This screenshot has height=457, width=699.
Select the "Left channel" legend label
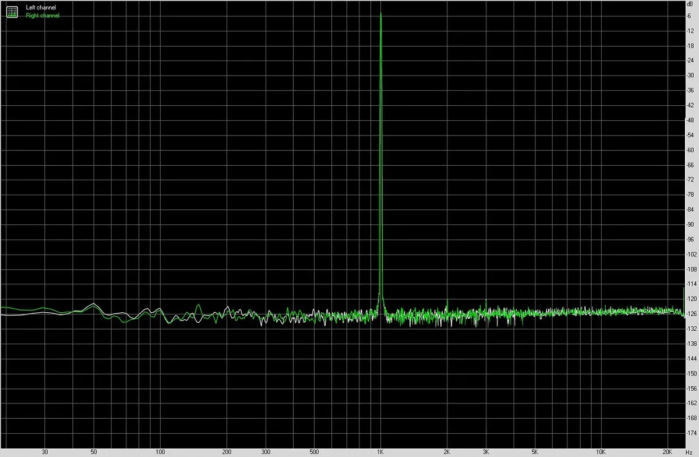pyautogui.click(x=41, y=8)
